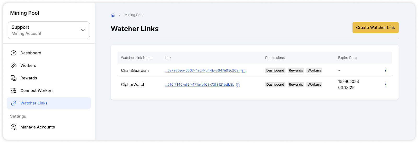Open CipherWatch row three-dot menu
418x143 pixels.
(385, 85)
